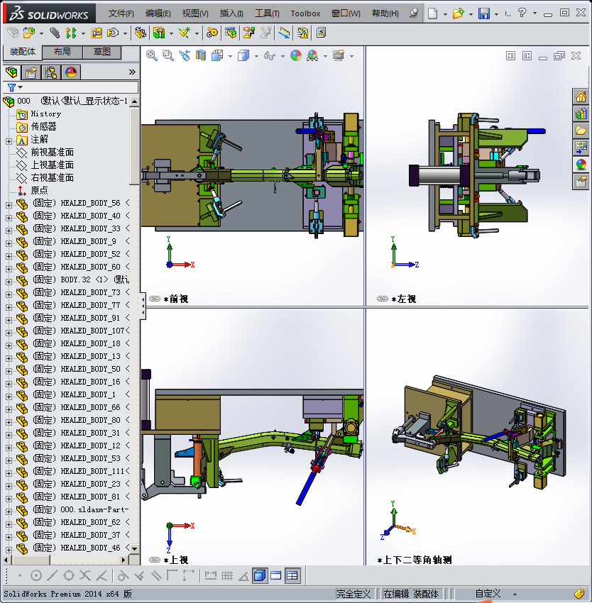592x603 pixels.
Task: Open the DisplayManager color wheel tab
Action: [x=71, y=72]
